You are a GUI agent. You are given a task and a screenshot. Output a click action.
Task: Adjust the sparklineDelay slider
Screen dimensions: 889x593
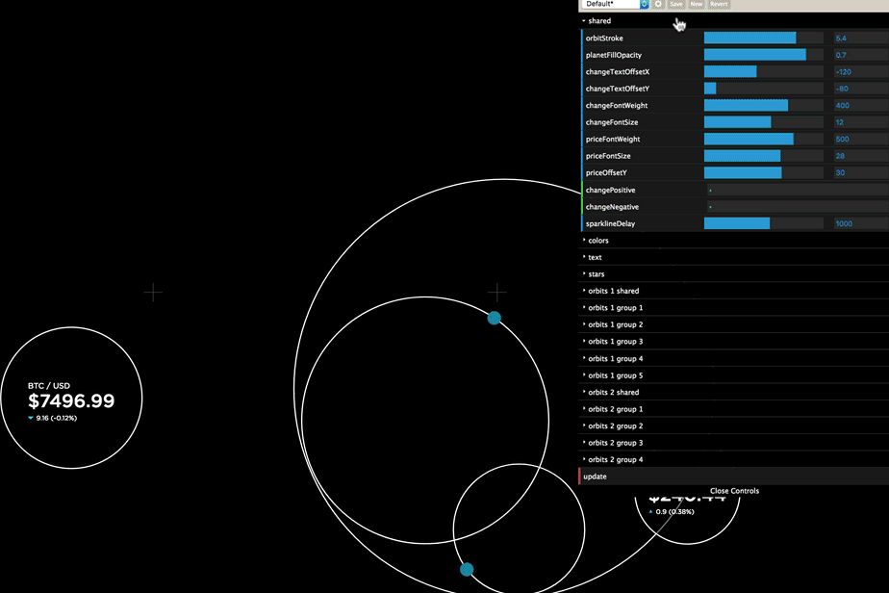click(x=763, y=223)
